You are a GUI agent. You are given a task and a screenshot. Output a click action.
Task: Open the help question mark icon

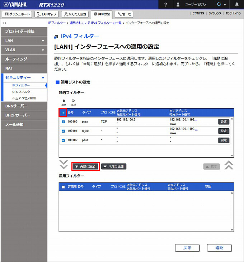click(x=165, y=5)
